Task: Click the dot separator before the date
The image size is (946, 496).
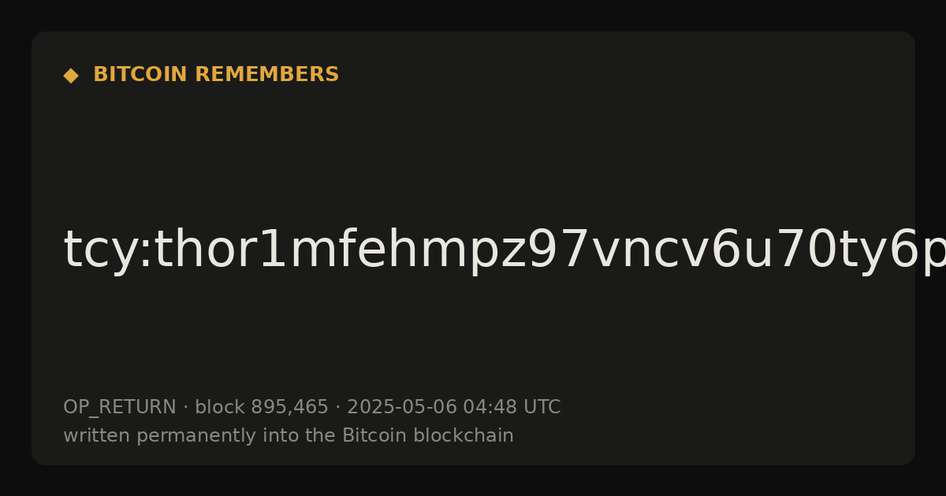Action: 337,408
